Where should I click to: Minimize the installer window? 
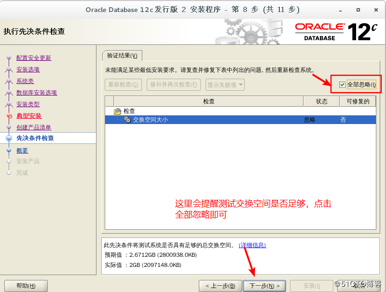(340, 10)
